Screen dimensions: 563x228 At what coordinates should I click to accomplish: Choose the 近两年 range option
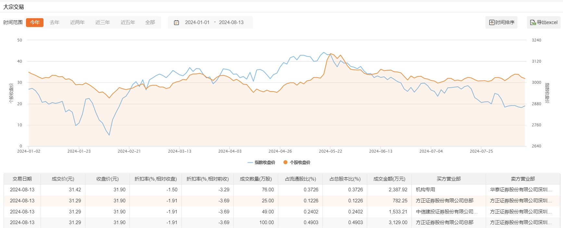(x=77, y=22)
